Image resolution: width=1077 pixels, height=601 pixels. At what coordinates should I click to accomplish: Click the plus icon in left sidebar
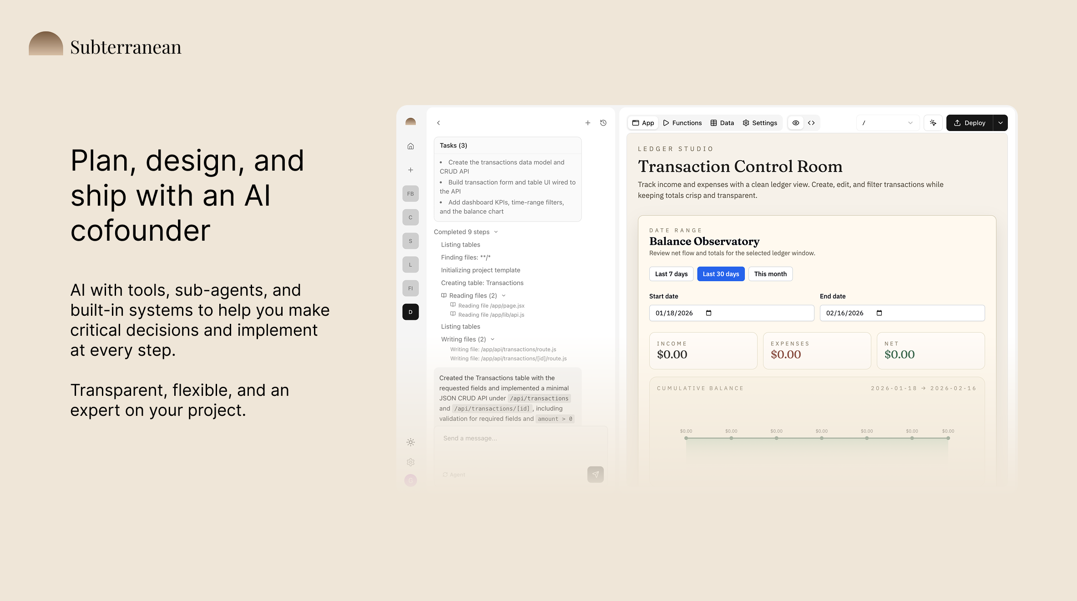410,170
